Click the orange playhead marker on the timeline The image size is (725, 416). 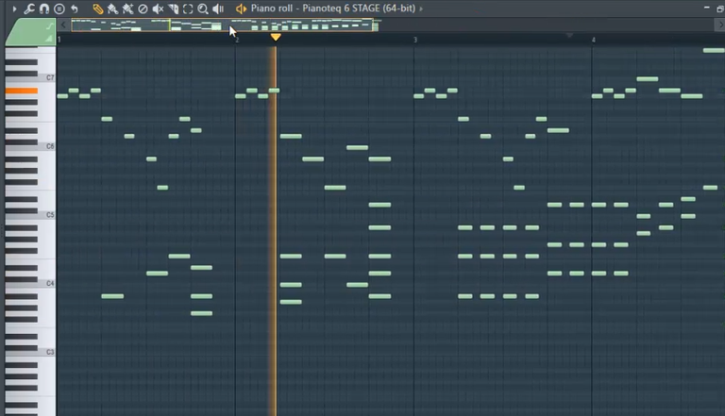(276, 37)
